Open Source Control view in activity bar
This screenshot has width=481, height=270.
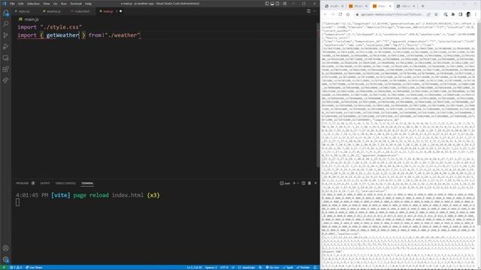click(x=5, y=35)
